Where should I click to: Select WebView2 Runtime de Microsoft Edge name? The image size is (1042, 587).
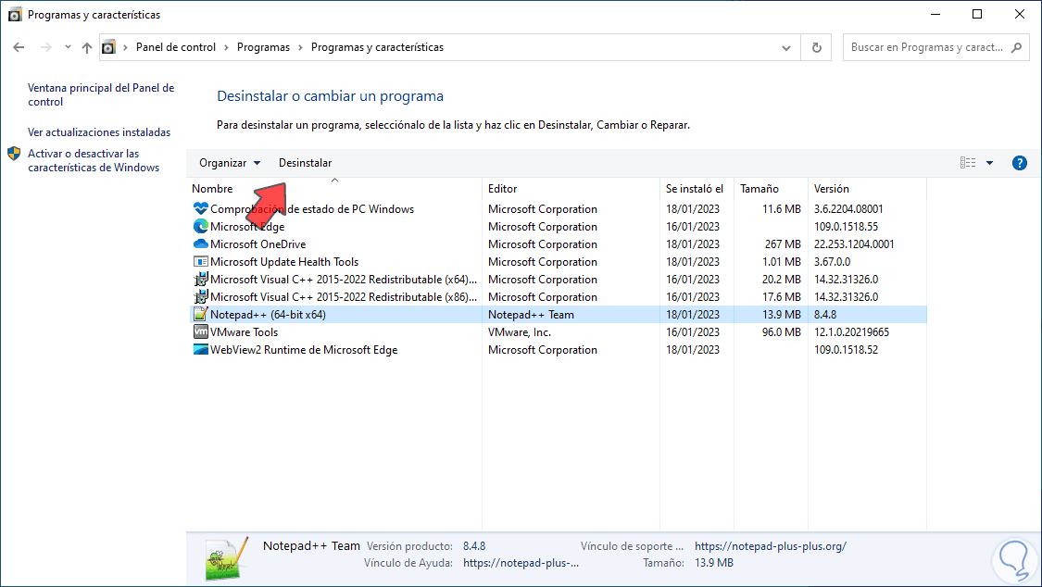[304, 350]
